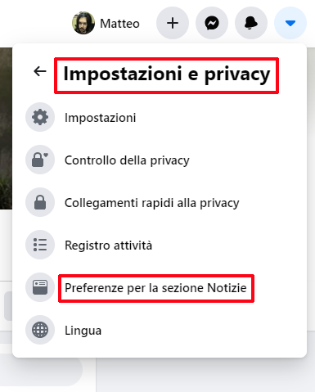Open Impostazioni menu entry

point(160,118)
